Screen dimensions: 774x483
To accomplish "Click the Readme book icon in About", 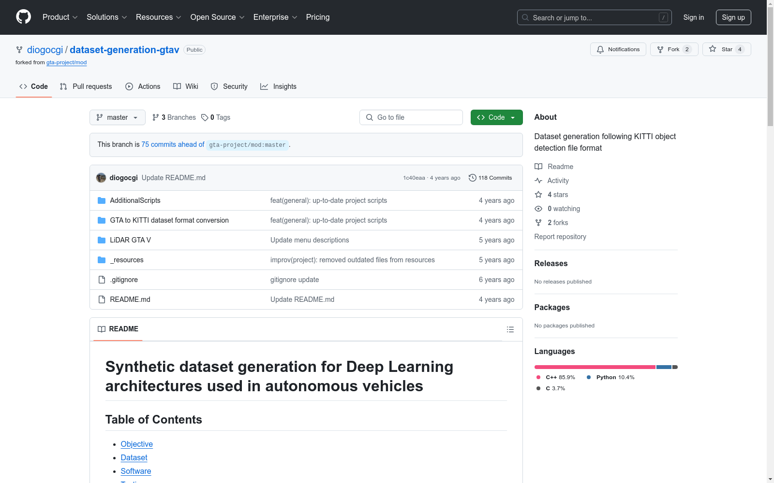I will click(x=538, y=167).
